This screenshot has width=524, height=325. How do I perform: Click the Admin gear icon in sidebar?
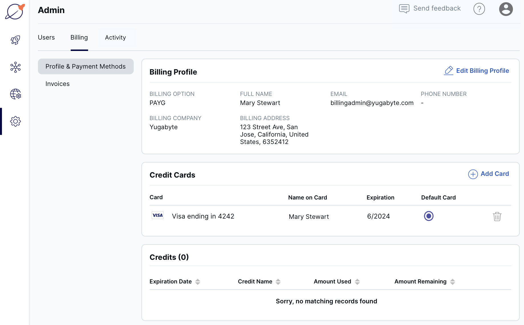click(15, 121)
